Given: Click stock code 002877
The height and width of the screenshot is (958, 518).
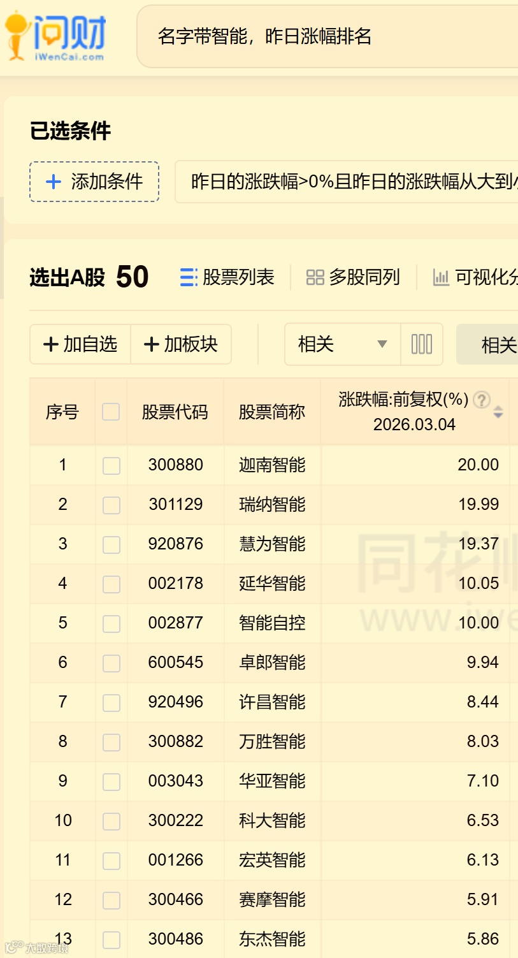Looking at the screenshot, I should point(176,623).
